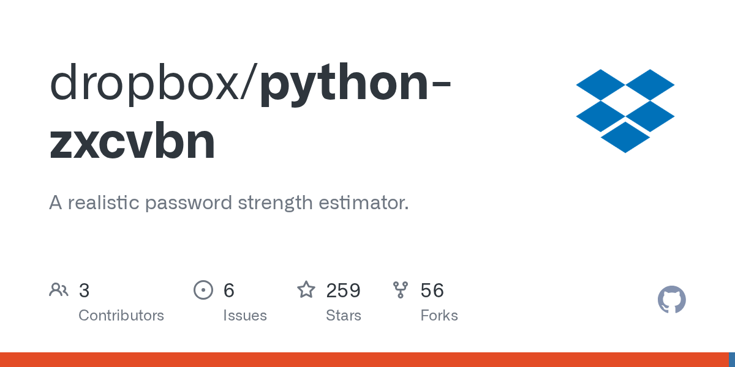Click the word zxcvbn in title
The width and height of the screenshot is (735, 367).
point(132,142)
